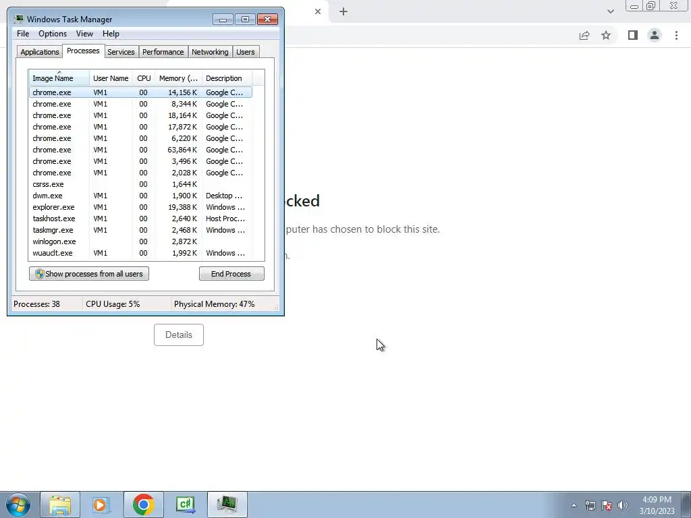Switch to the Services tab
The height and width of the screenshot is (518, 691).
[x=121, y=52]
